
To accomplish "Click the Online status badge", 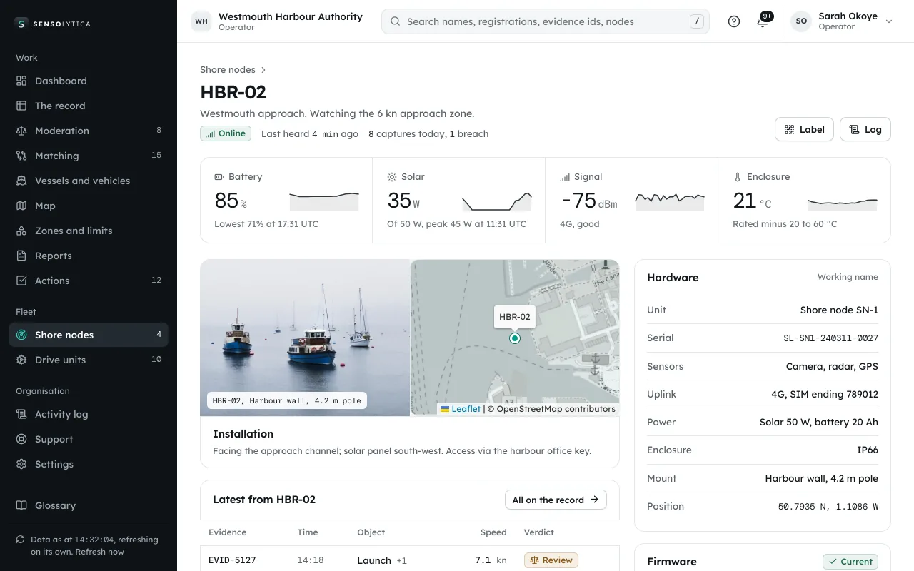I will click(x=226, y=133).
